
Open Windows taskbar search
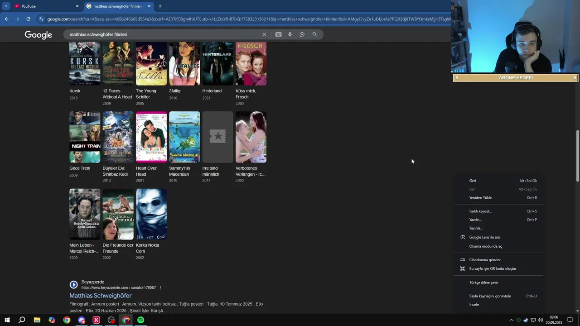tap(22, 320)
